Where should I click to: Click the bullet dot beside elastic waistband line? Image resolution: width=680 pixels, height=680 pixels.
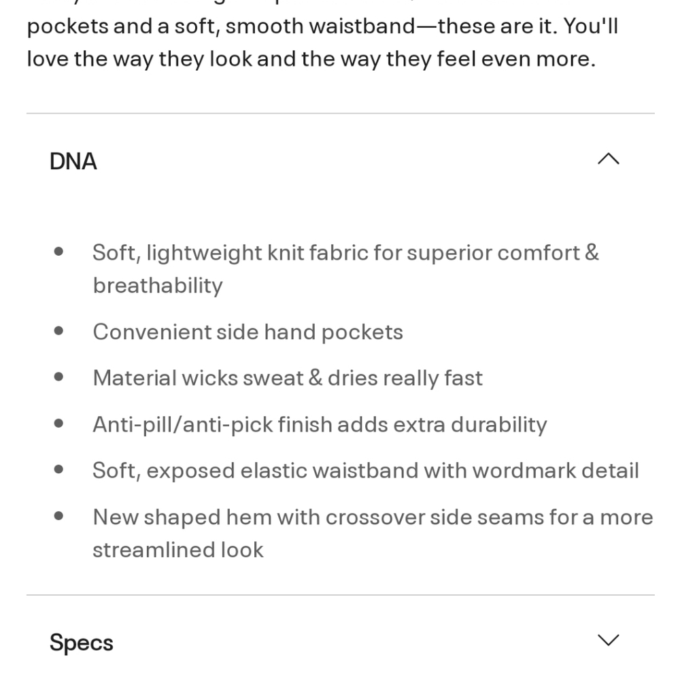(58, 469)
